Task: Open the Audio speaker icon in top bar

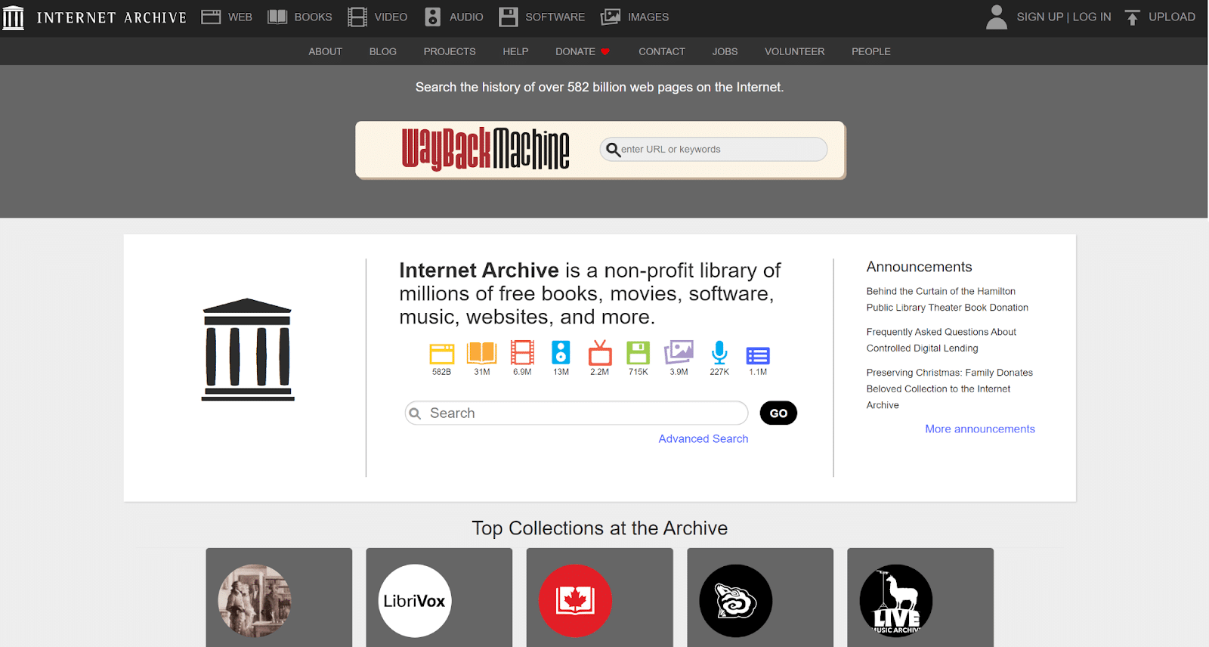Action: coord(432,17)
